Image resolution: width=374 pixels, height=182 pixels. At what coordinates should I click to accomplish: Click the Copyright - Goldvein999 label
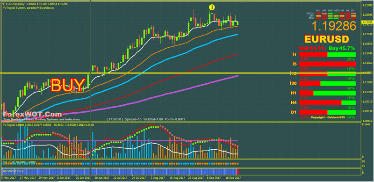pyautogui.click(x=327, y=117)
